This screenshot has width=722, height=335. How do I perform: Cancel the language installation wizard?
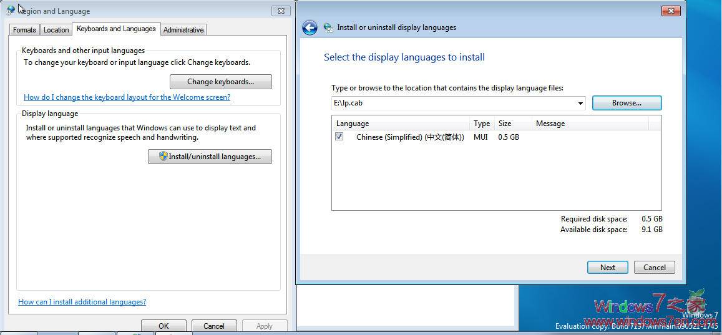click(x=654, y=268)
